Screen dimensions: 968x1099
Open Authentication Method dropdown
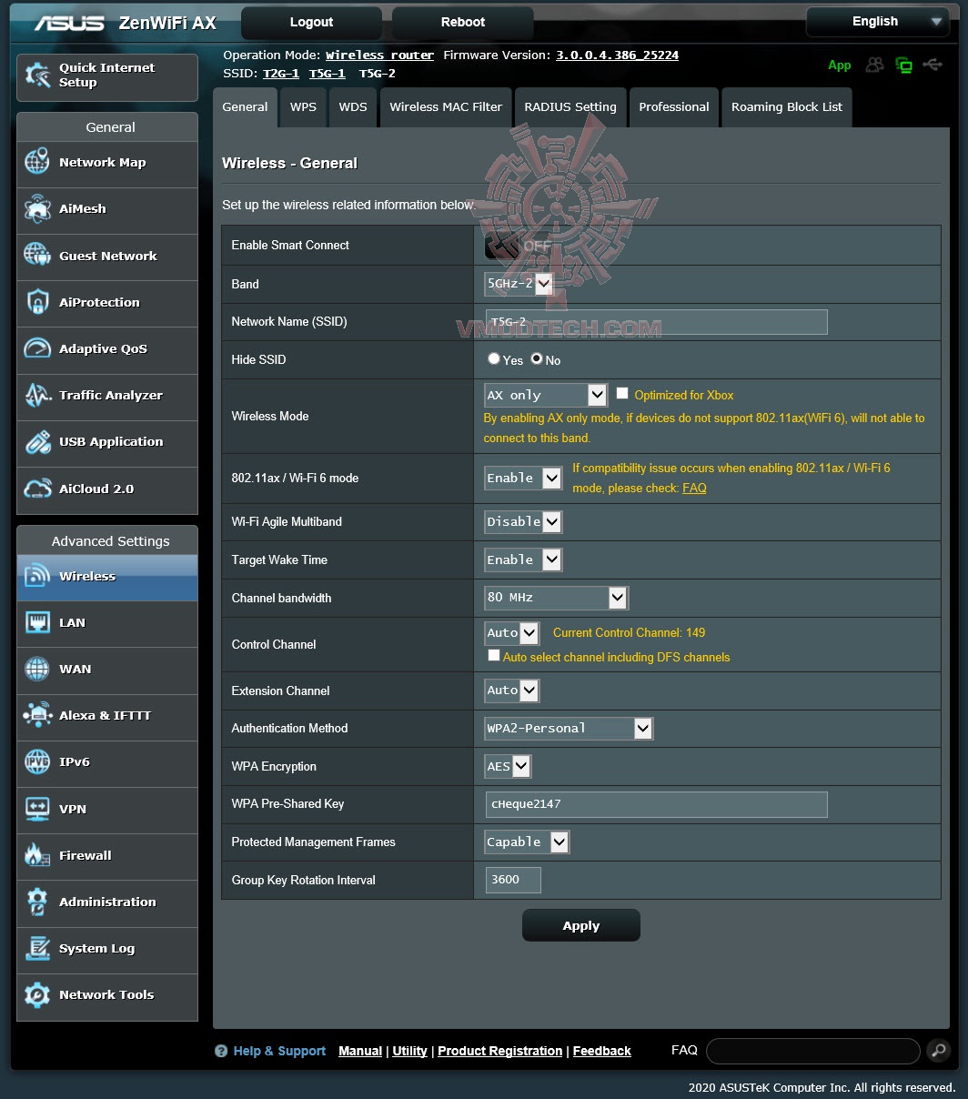569,728
